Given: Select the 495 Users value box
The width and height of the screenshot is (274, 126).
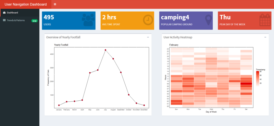Looking at the screenshot, I should click(x=69, y=20).
